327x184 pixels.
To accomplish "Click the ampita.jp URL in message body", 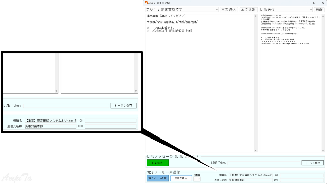I will point(172,22).
